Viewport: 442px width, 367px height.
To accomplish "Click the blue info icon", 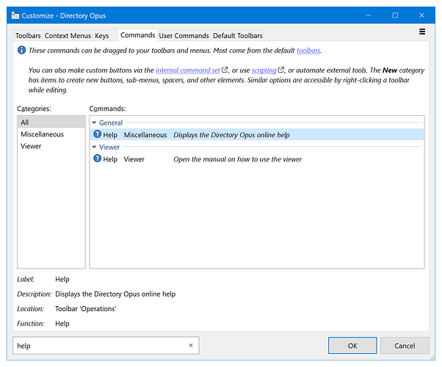I will point(21,51).
